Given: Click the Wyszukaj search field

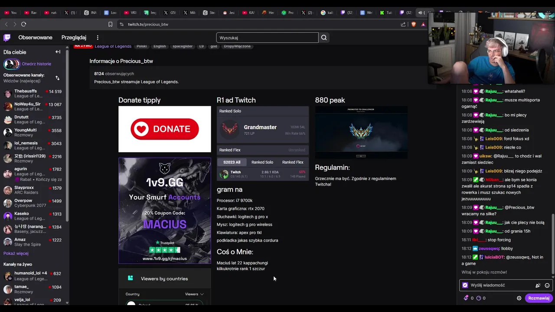Looking at the screenshot, I should coord(267,38).
